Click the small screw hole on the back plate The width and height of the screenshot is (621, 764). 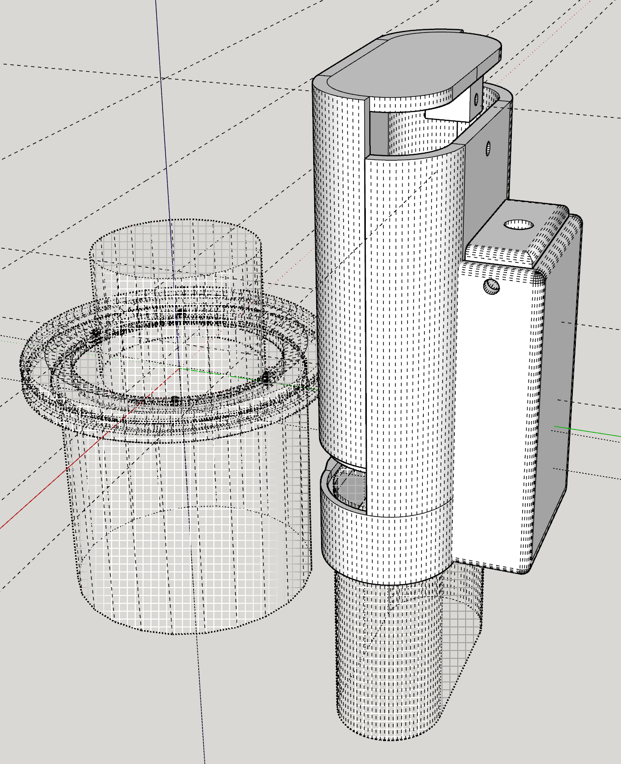click(x=492, y=287)
